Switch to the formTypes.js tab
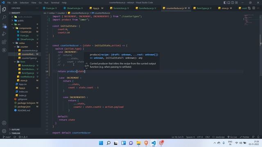The height and width of the screenshot is (147, 262). [202, 8]
